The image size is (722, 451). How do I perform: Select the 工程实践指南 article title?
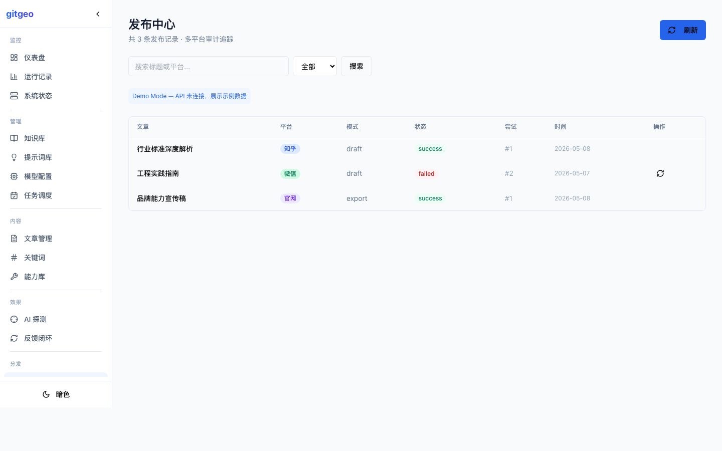click(158, 173)
